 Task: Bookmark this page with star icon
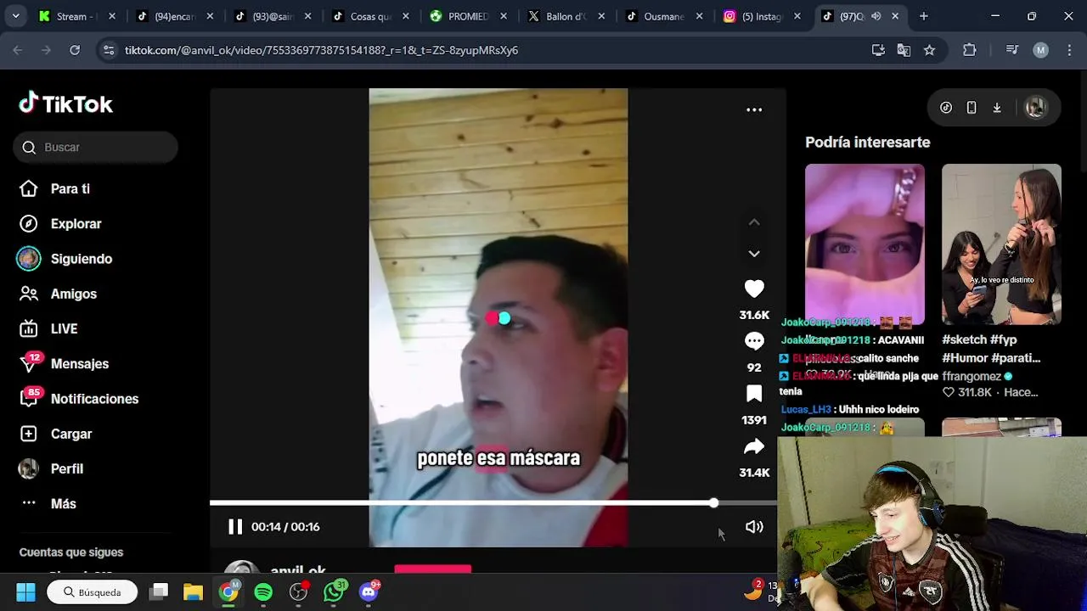point(930,50)
